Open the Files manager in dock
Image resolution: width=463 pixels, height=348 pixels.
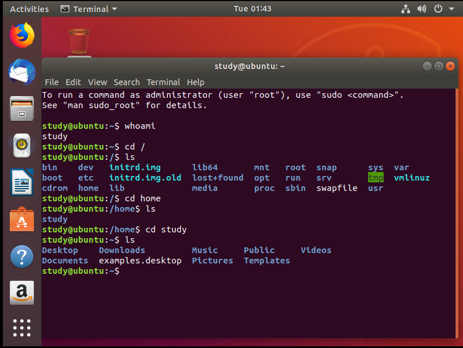(21, 109)
